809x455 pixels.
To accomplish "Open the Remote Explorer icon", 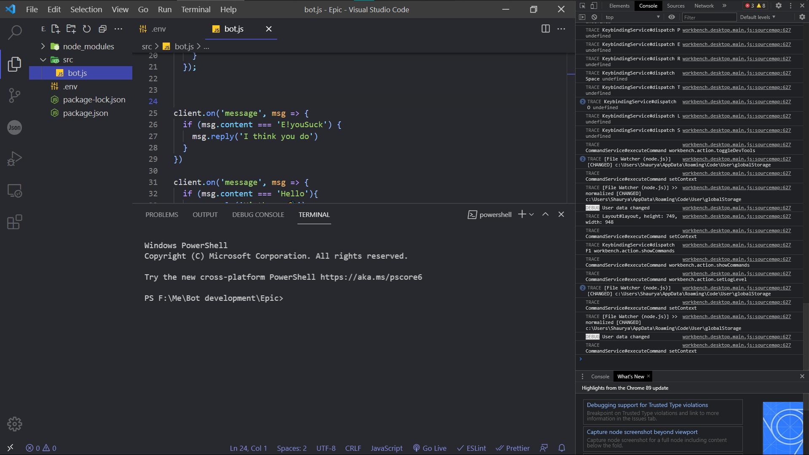I will click(x=15, y=190).
